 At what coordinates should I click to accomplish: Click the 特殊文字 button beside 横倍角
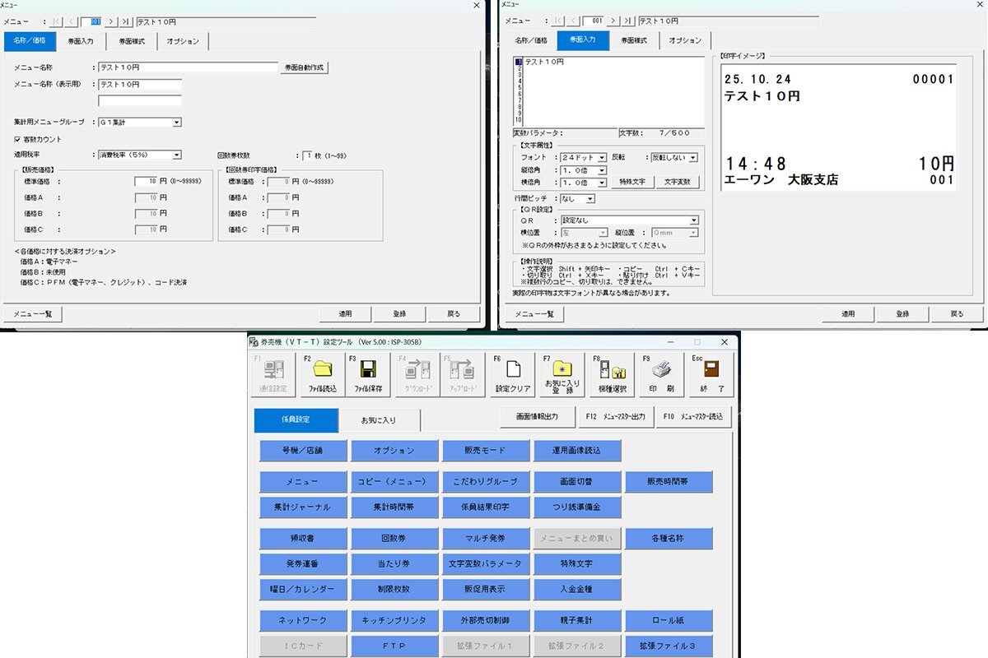click(x=632, y=183)
